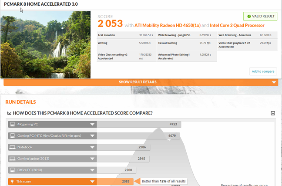Click the arrow on Show Result Details bar
Screen dimensions: 282x186
click(274, 82)
